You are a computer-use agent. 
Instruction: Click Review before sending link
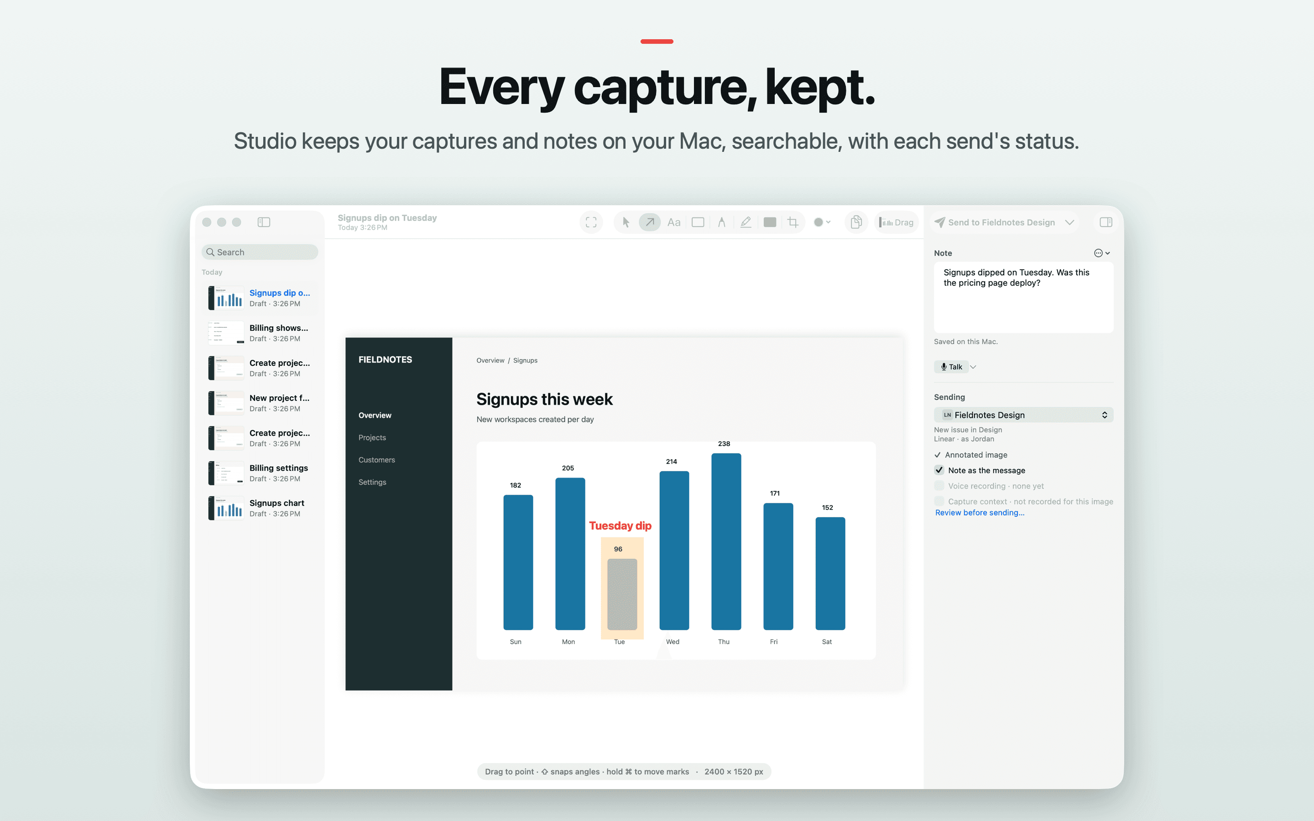pos(980,513)
